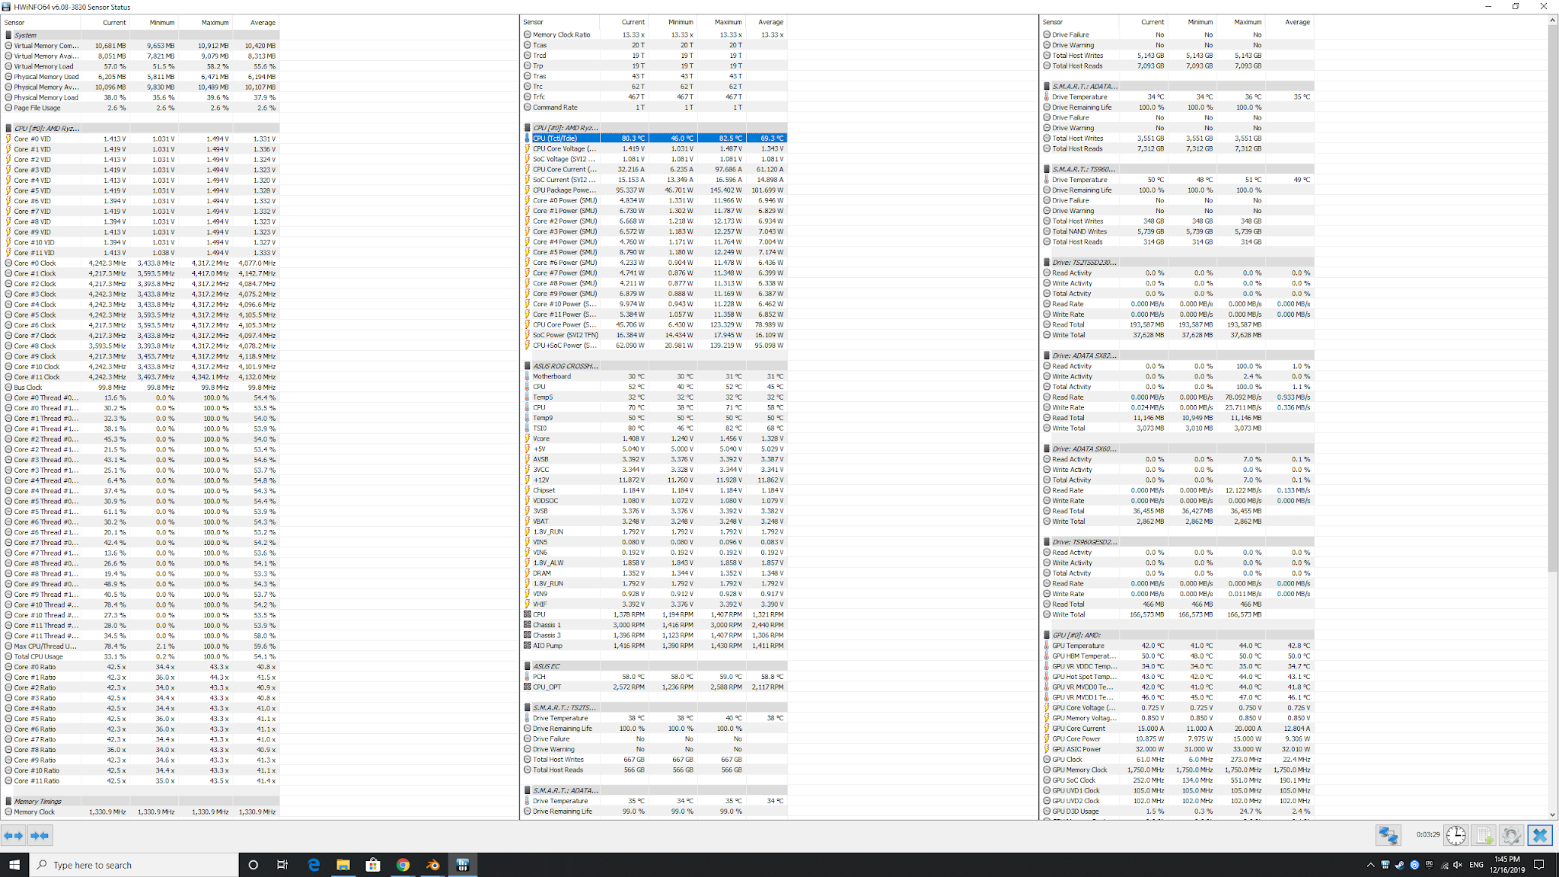Select the Core #5 Ratio row
Screen dimensions: 1559x877
141,719
